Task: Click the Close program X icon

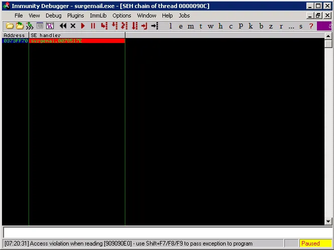Action: coord(73,26)
